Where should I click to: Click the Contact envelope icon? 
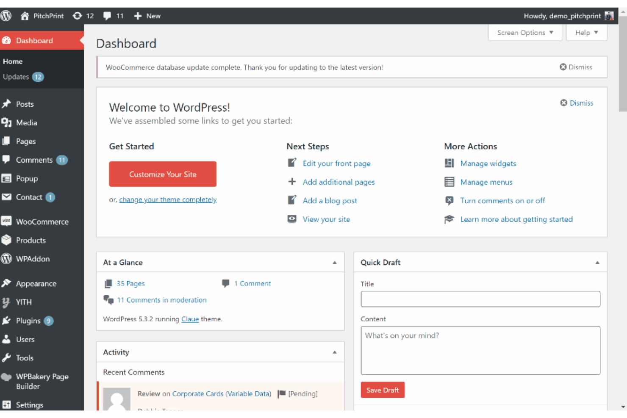tap(6, 197)
